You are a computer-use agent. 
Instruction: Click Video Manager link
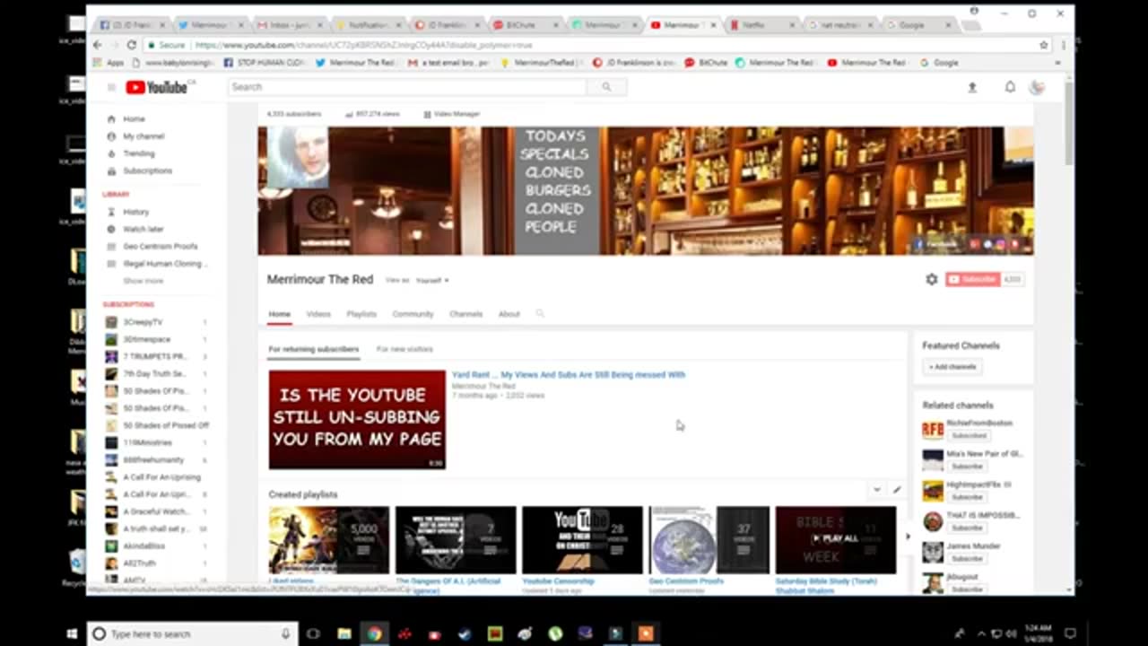(x=451, y=114)
